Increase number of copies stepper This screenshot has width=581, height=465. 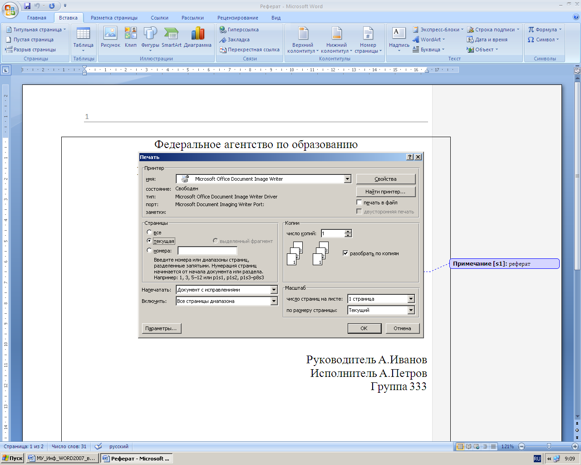point(348,232)
